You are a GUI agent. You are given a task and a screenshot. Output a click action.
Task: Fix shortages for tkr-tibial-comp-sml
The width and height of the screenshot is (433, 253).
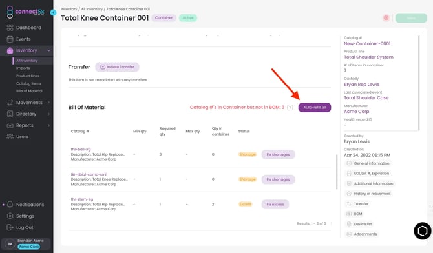point(278,179)
